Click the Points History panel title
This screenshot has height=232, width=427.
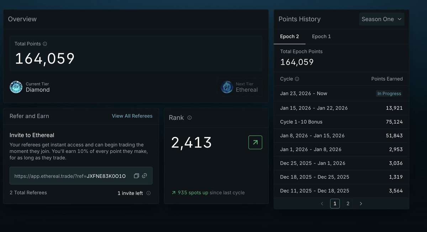300,19
